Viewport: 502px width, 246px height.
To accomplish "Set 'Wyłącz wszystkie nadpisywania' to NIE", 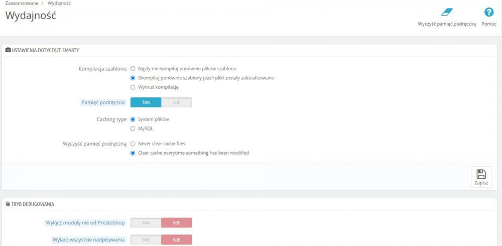I will (x=176, y=240).
